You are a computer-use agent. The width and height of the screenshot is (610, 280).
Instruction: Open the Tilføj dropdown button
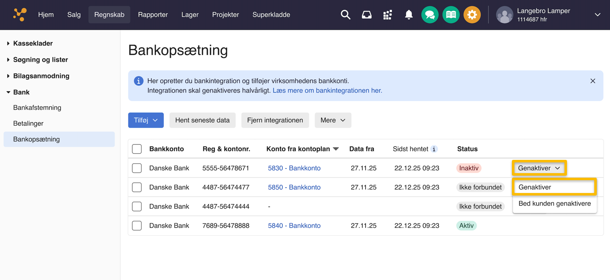coord(146,120)
